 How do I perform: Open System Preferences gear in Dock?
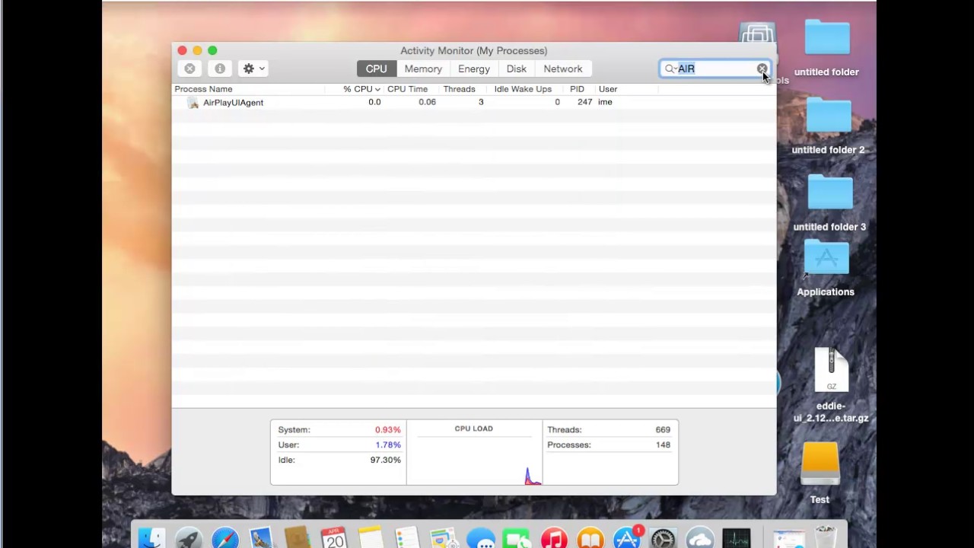point(664,538)
